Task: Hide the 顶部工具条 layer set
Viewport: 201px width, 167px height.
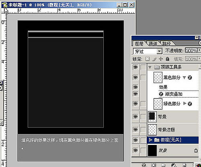Action: [135, 67]
